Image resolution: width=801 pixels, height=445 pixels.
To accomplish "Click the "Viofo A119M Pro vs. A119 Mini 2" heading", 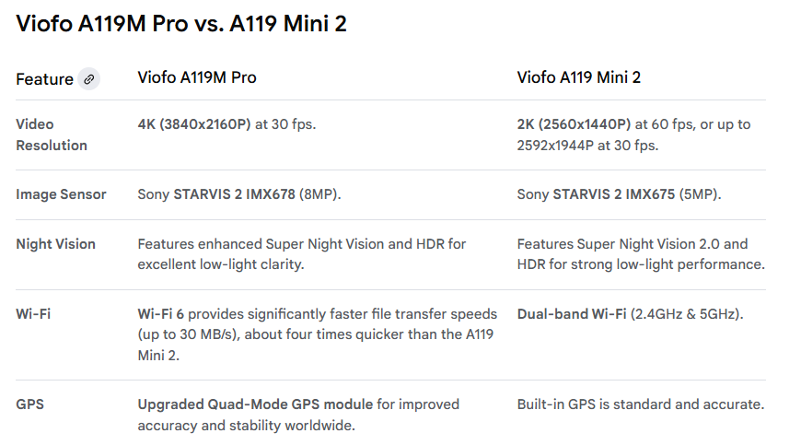I will pyautogui.click(x=181, y=24).
